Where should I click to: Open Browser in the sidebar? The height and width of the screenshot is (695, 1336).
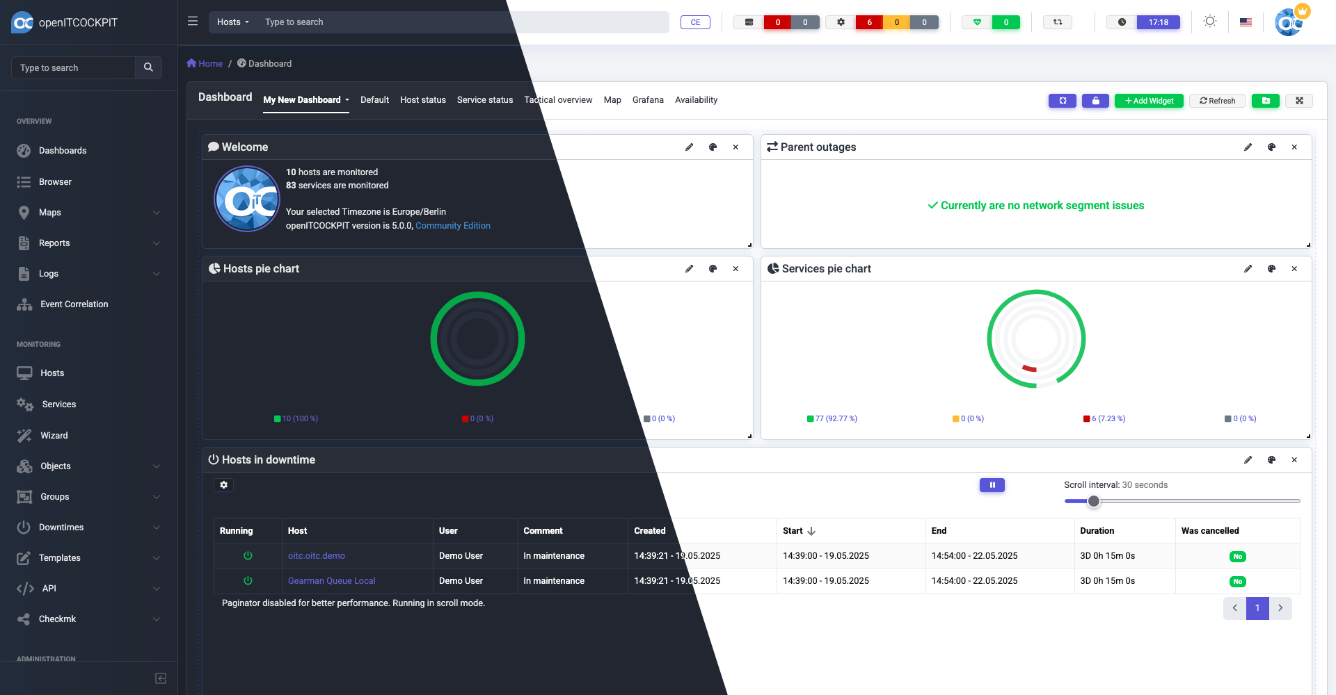click(x=55, y=182)
